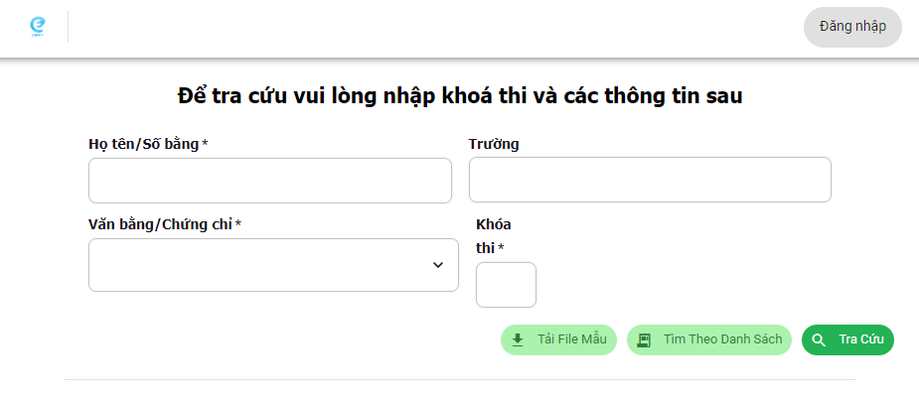Click the vertical divider next to the logo
The image size is (919, 401).
point(68,27)
